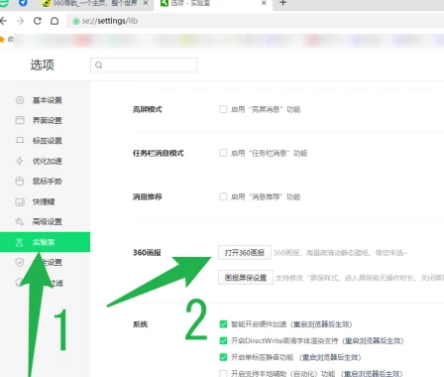The image size is (444, 377).
Task: Uncheck 开启单标签静音功能 checkbox
Action: click(x=223, y=357)
